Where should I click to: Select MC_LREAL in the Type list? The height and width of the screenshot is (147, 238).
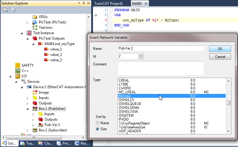[x=172, y=92]
